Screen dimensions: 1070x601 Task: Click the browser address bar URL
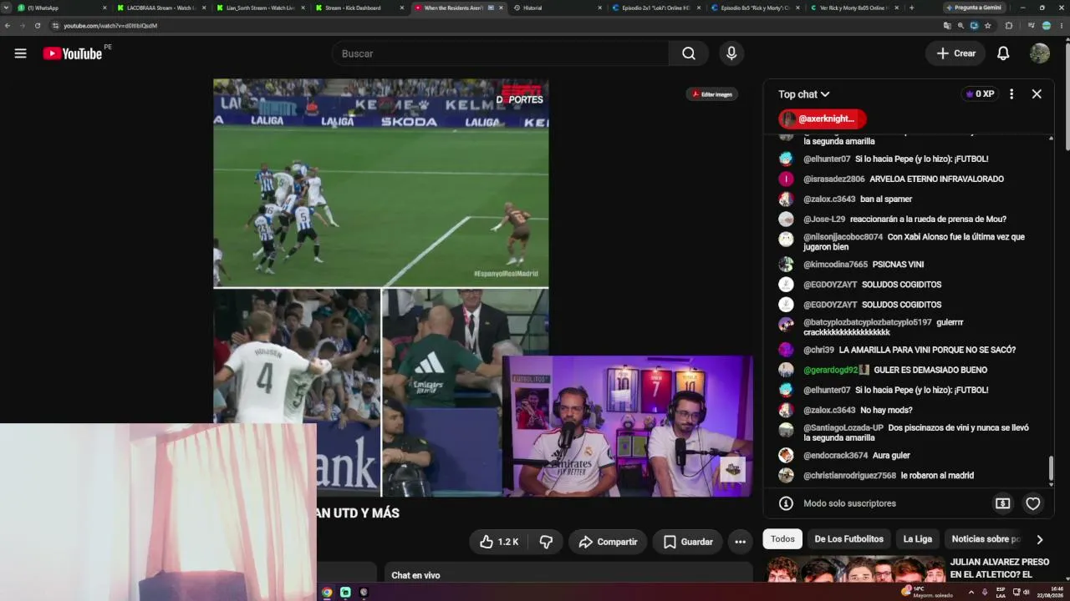(x=110, y=26)
